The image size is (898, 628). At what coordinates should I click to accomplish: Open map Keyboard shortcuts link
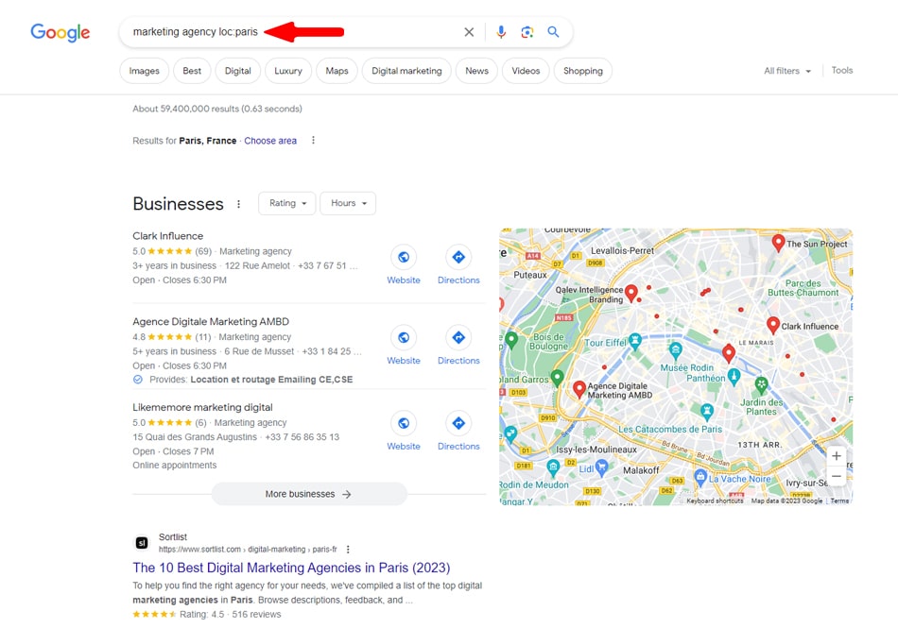(x=715, y=501)
